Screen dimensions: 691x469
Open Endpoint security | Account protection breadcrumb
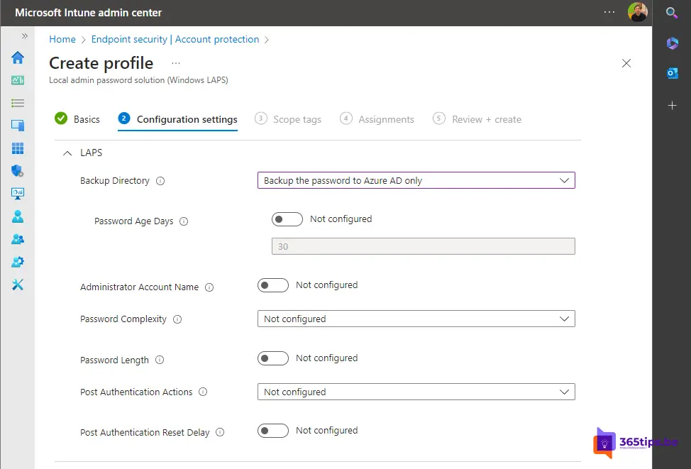tap(175, 39)
